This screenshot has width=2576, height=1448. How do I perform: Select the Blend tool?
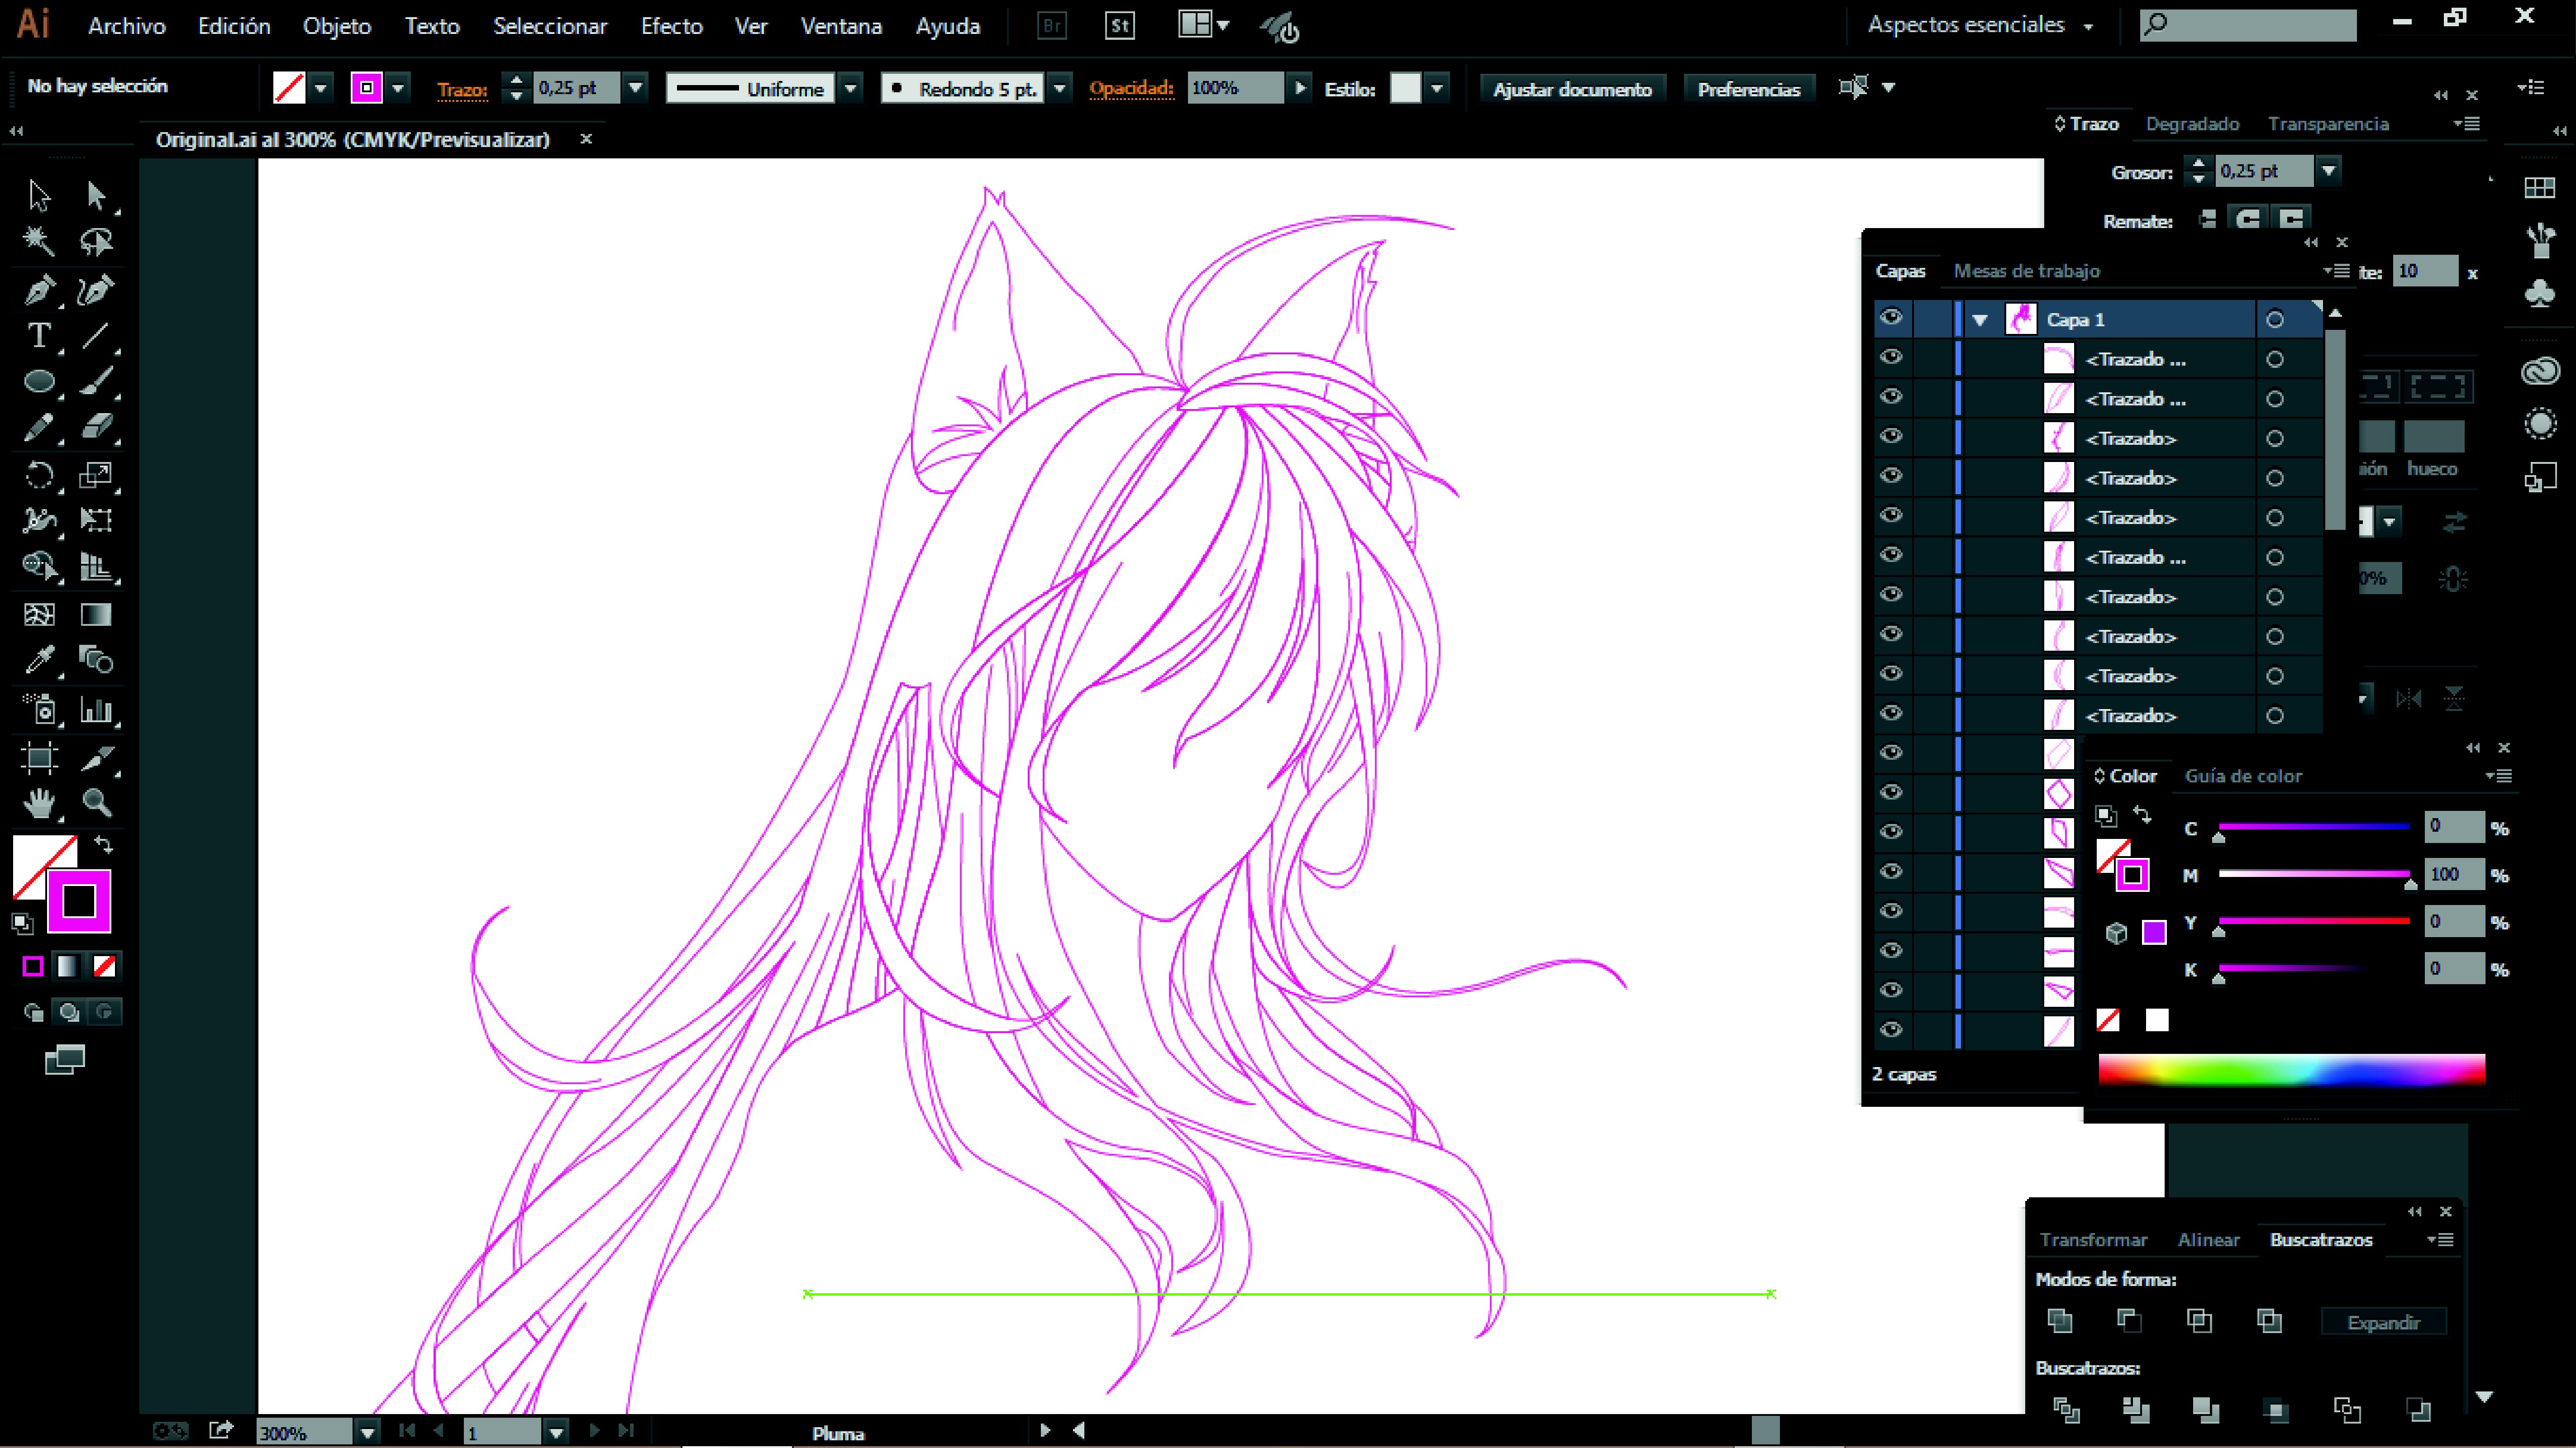coord(96,660)
